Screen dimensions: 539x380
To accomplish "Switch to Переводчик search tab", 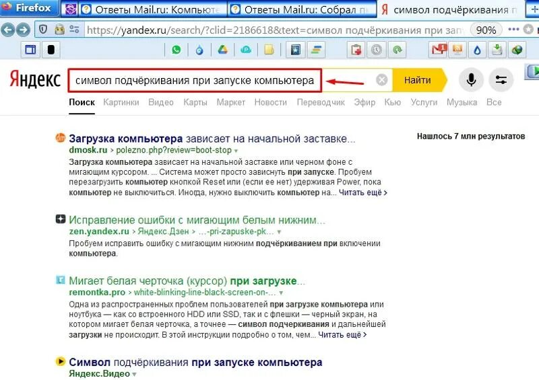I will pyautogui.click(x=321, y=102).
